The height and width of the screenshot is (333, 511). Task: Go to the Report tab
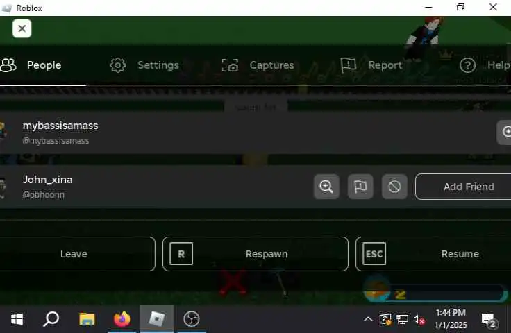(x=371, y=65)
